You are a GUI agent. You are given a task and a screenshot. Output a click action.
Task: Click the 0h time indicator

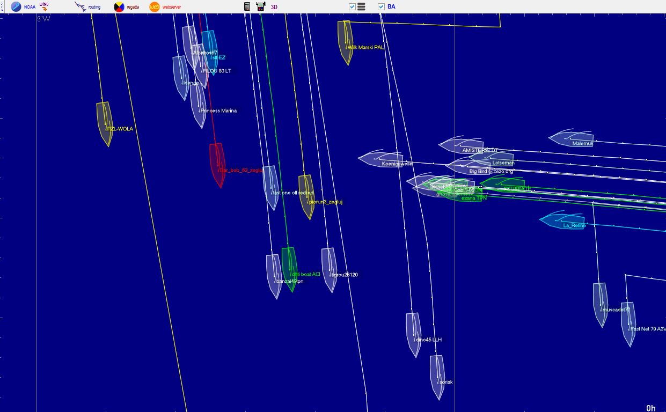point(651,408)
